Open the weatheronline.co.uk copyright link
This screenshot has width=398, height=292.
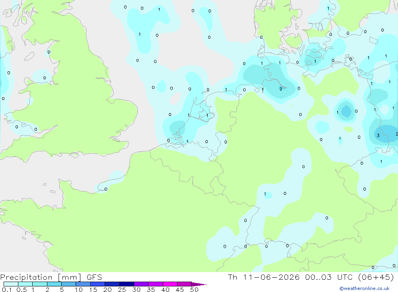coord(365,288)
